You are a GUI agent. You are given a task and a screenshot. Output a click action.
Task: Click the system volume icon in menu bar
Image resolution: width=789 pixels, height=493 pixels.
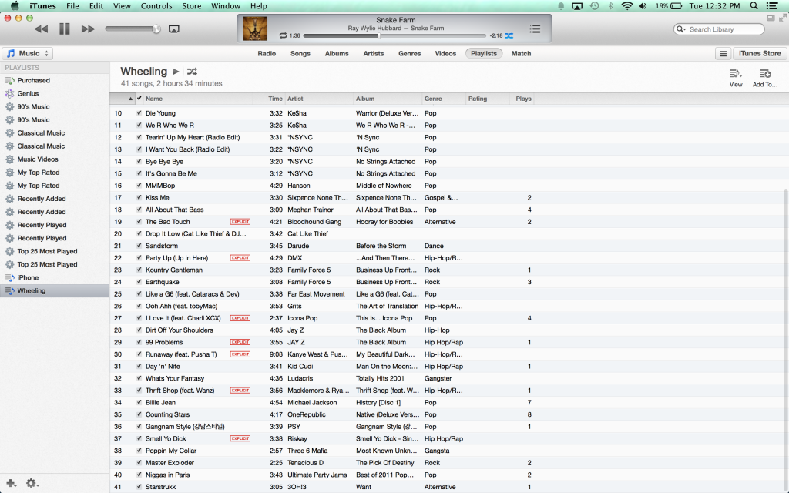coord(643,6)
